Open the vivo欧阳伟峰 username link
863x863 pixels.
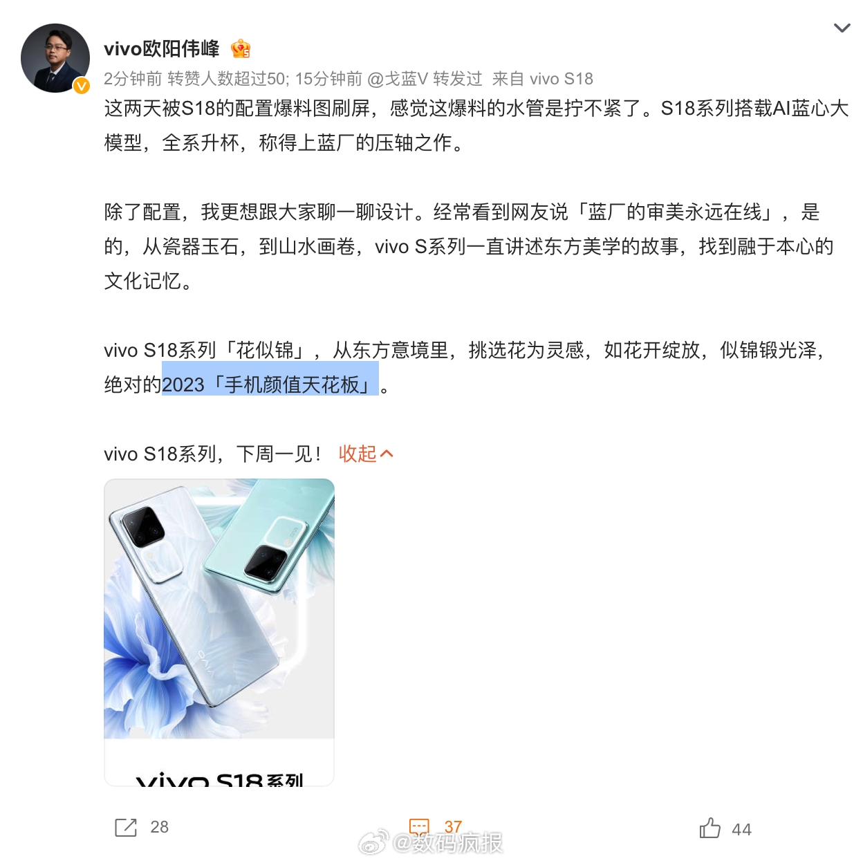click(x=162, y=49)
